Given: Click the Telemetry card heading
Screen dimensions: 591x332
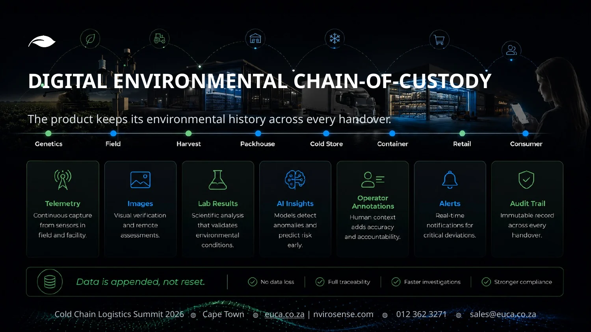Looking at the screenshot, I should click(63, 204).
